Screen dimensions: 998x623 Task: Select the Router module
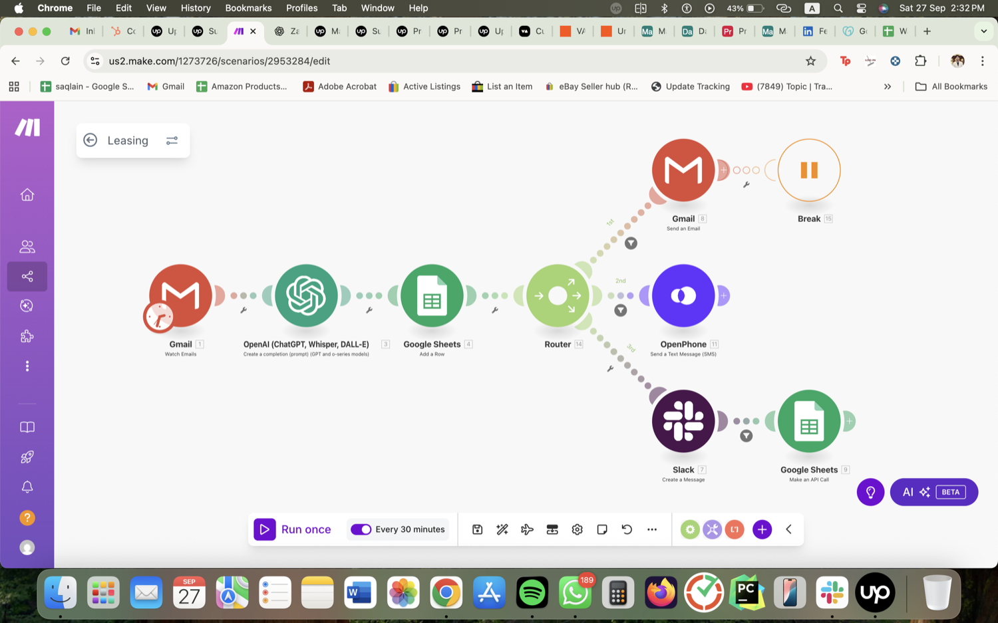tap(558, 295)
